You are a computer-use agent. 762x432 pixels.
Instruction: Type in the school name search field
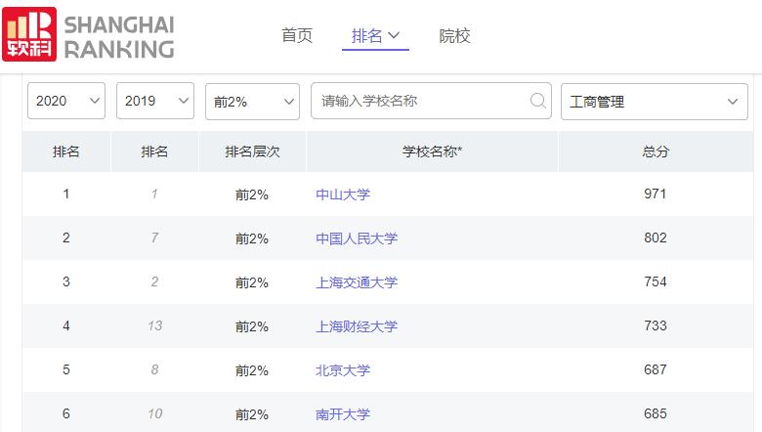coord(420,101)
